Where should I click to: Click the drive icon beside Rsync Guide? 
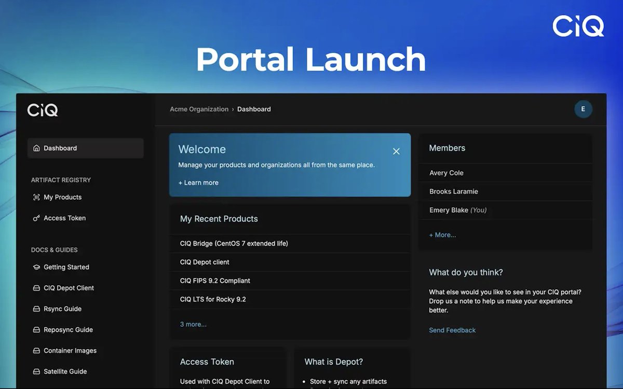36,309
